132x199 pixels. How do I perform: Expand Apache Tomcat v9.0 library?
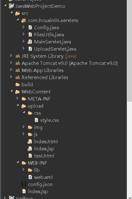[x=11, y=63]
